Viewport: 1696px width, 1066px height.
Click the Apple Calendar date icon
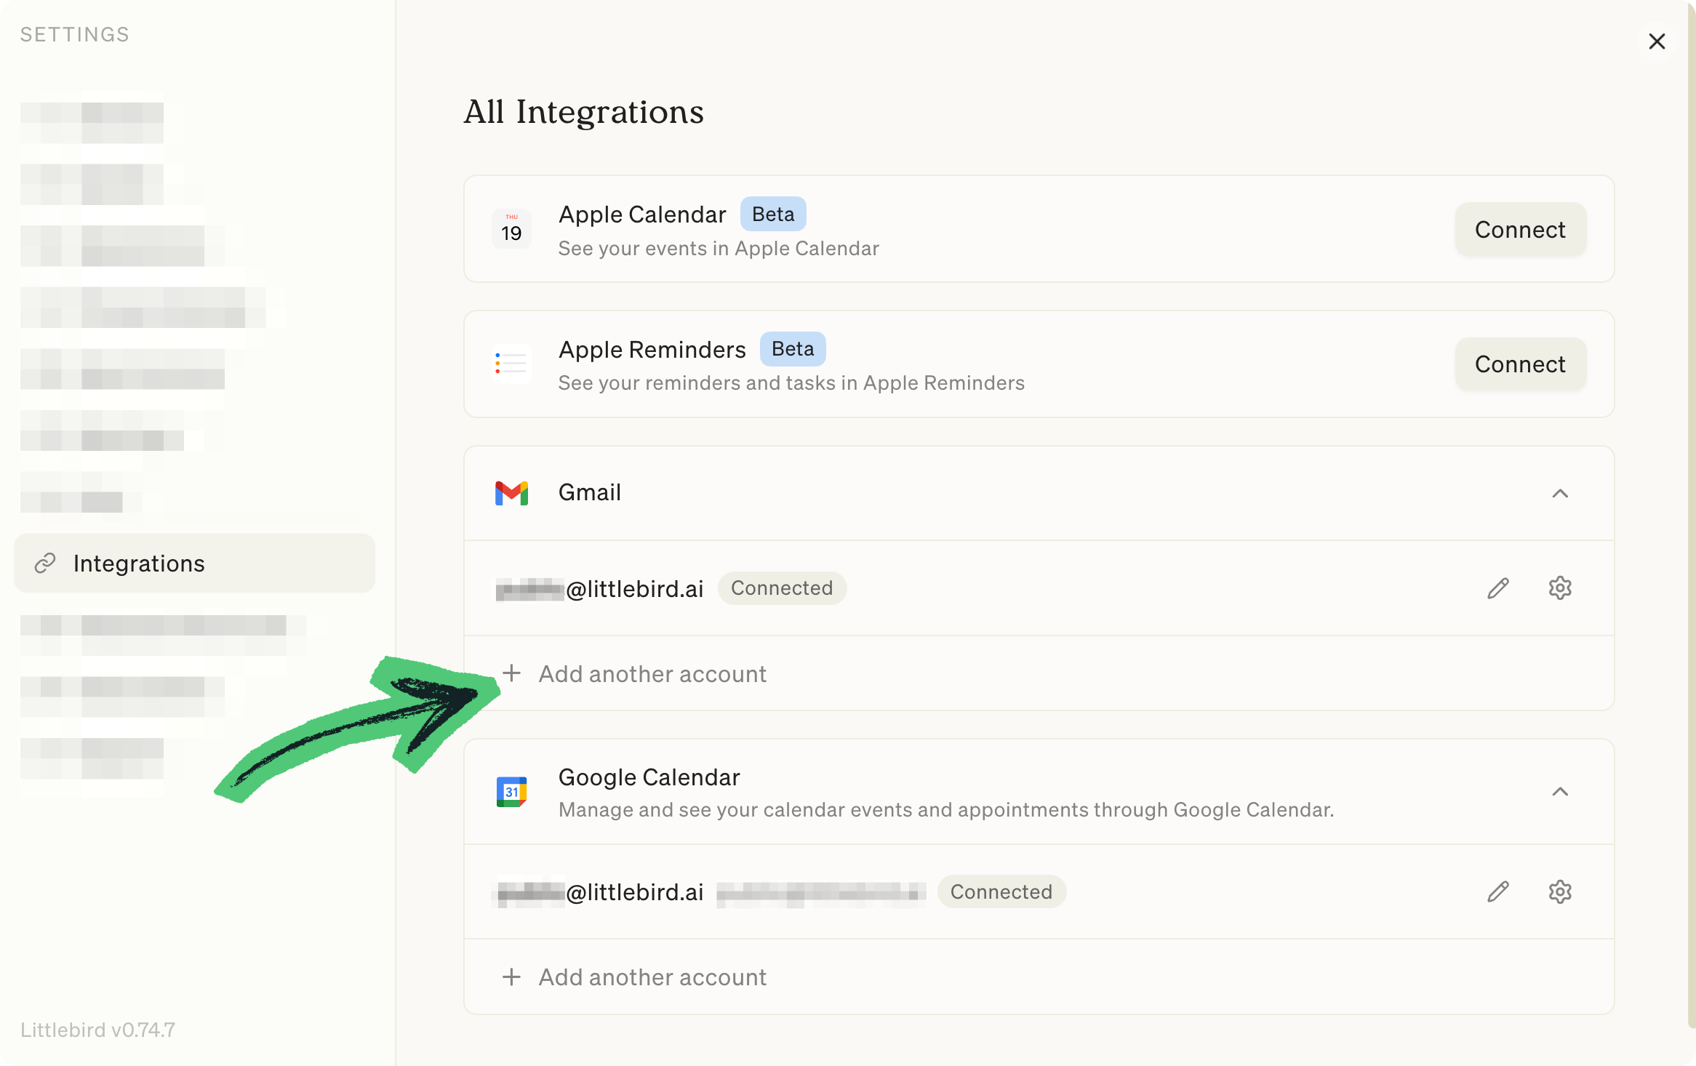511,229
